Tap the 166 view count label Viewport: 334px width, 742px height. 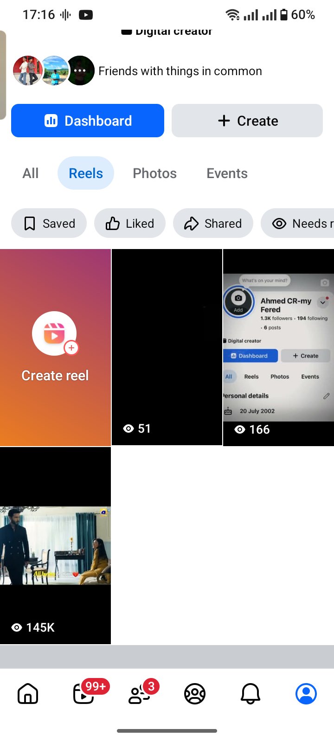click(x=252, y=429)
